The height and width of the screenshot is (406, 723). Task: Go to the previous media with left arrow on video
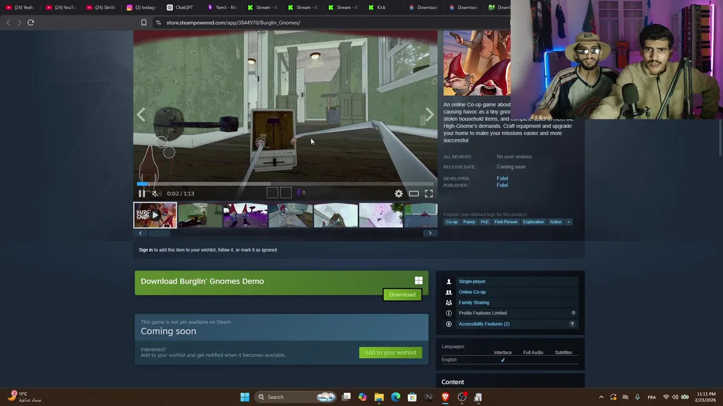click(x=141, y=115)
